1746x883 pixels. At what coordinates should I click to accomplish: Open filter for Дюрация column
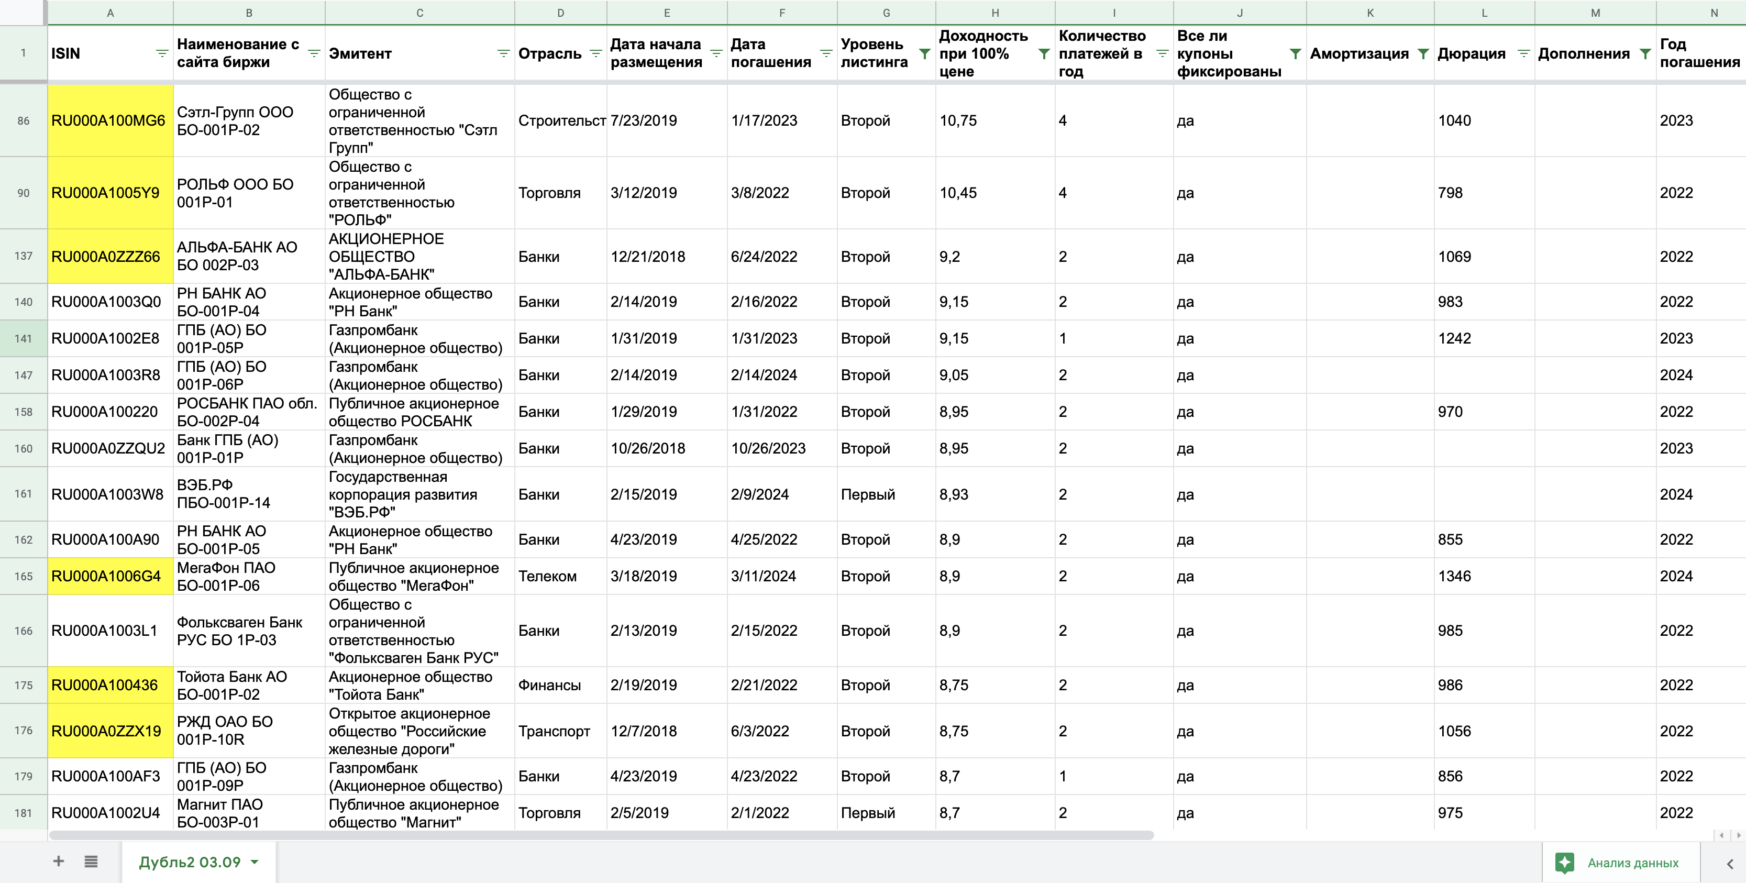(x=1523, y=53)
